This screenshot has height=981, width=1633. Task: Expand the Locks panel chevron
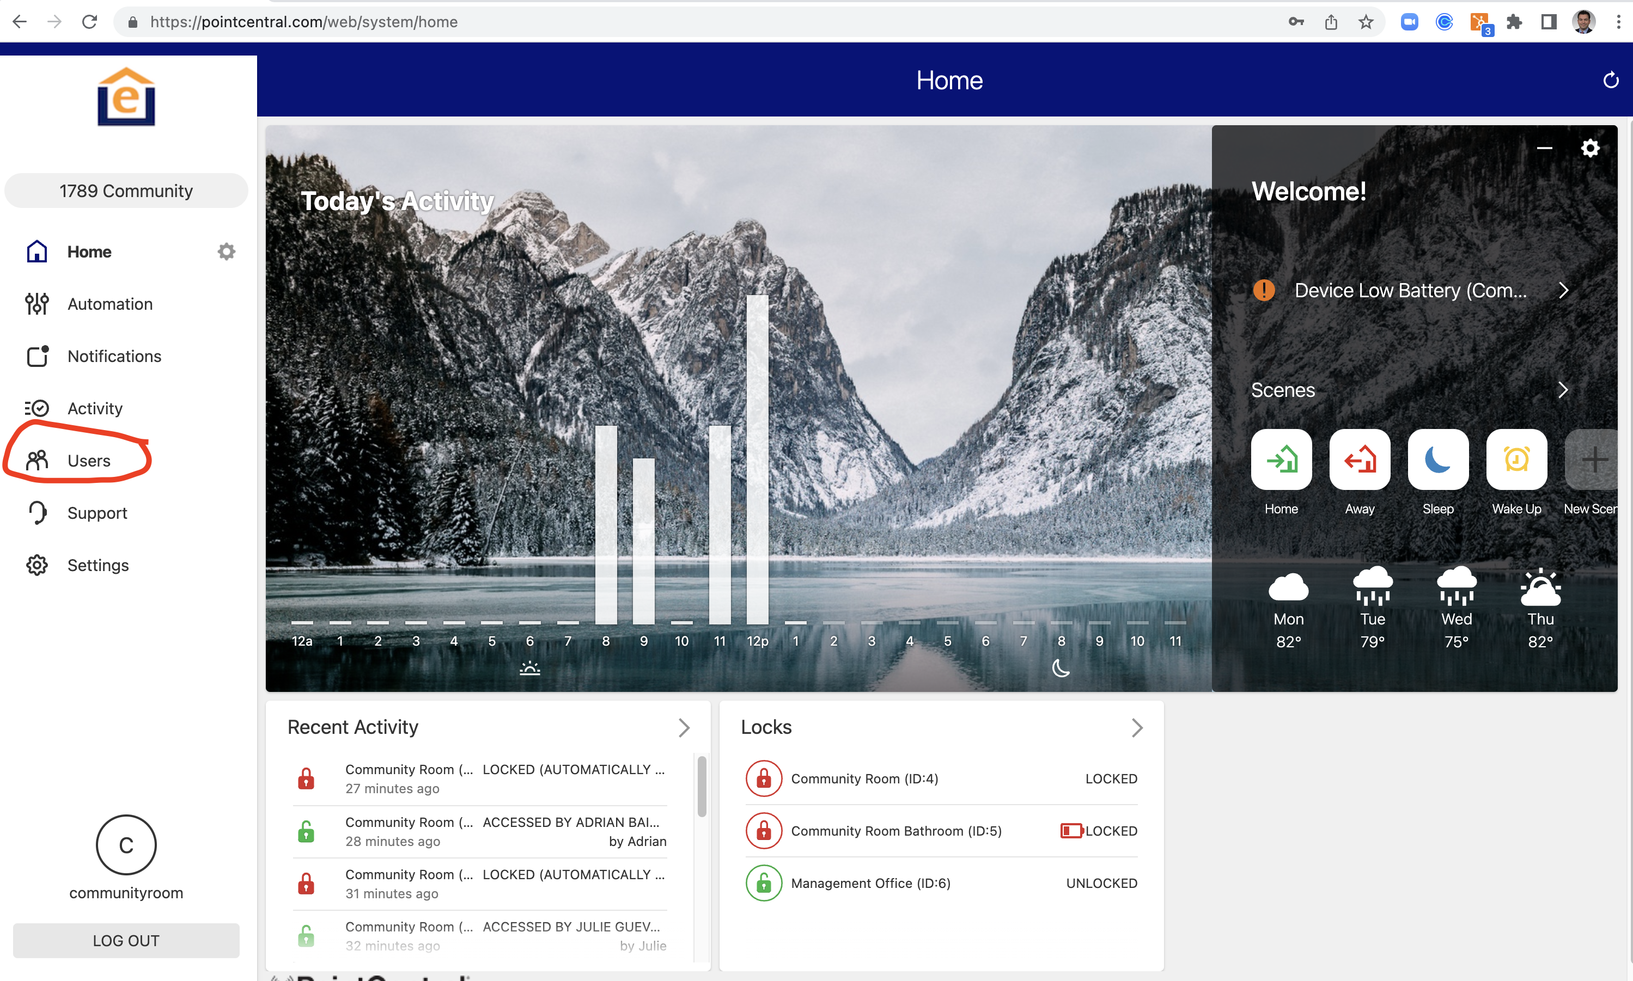[1136, 727]
